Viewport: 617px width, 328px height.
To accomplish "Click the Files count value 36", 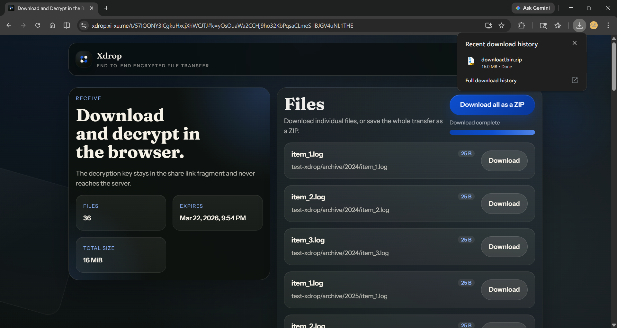I will click(x=87, y=218).
